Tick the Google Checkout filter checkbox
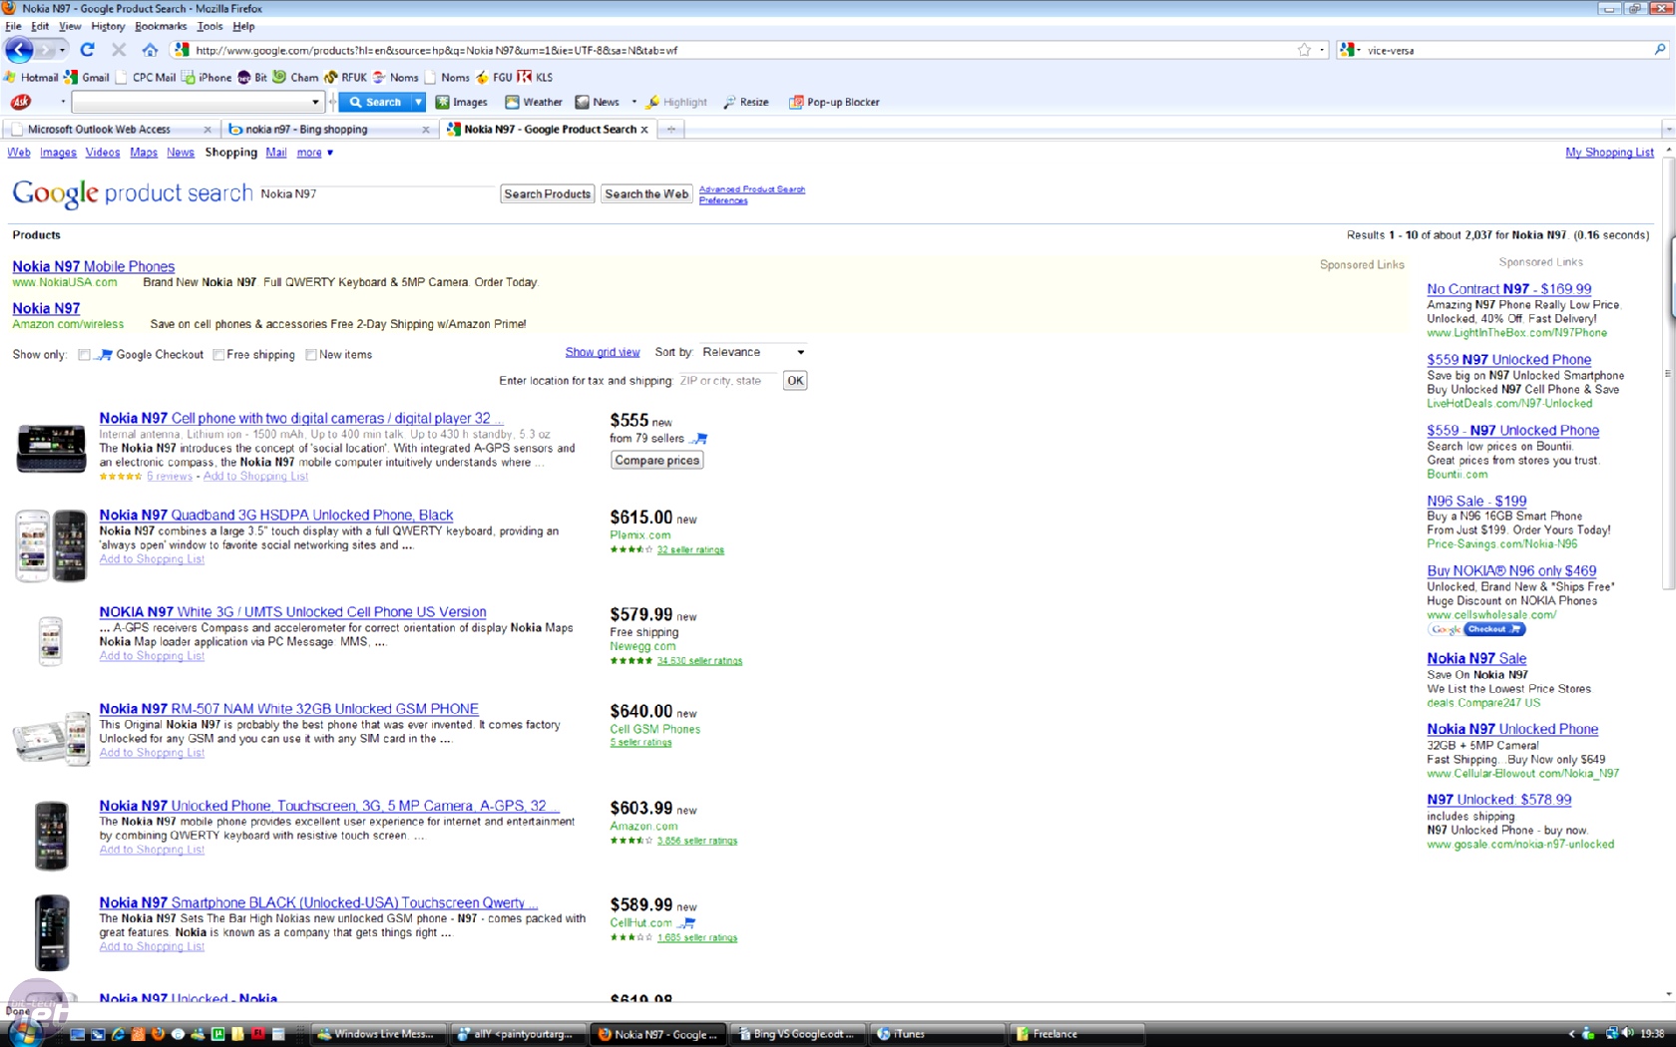This screenshot has width=1676, height=1047. pyautogui.click(x=84, y=355)
